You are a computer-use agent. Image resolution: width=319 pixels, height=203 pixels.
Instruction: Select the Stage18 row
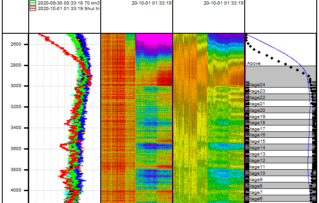[281, 122]
